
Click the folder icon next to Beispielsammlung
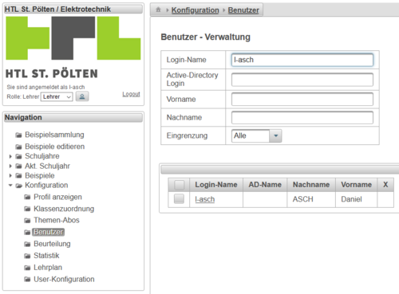[x=18, y=135]
